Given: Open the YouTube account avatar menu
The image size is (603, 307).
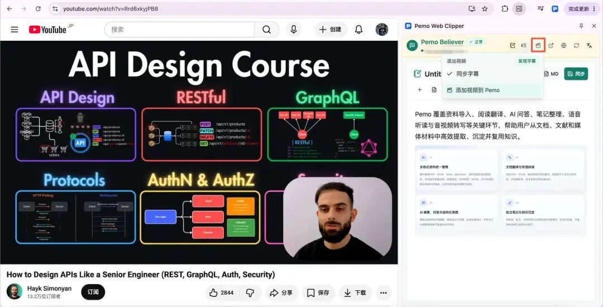Looking at the screenshot, I should tap(381, 30).
